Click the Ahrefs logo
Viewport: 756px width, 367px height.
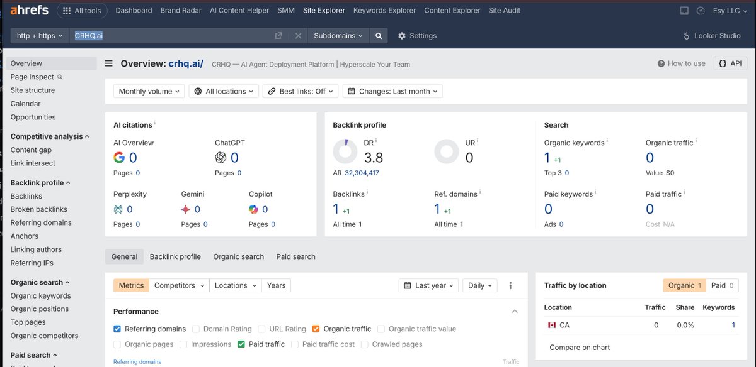29,11
